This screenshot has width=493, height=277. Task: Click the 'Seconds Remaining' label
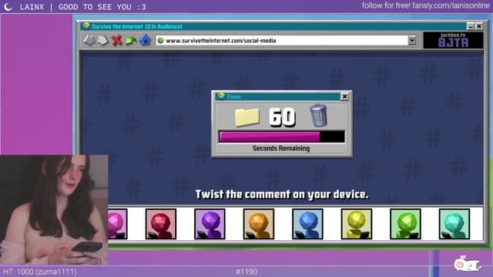(x=281, y=149)
